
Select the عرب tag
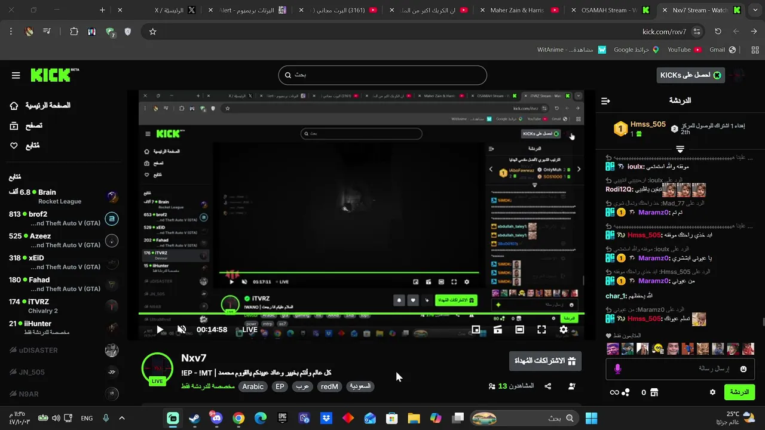point(302,386)
